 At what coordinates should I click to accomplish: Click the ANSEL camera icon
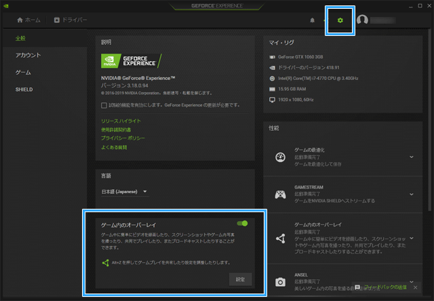280,282
